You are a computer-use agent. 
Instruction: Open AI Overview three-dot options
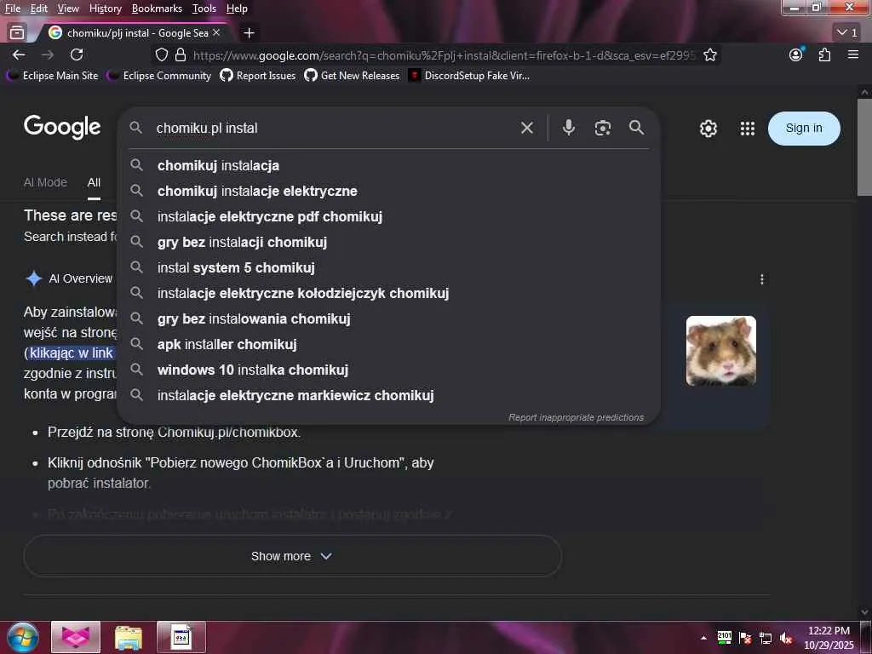pos(762,279)
